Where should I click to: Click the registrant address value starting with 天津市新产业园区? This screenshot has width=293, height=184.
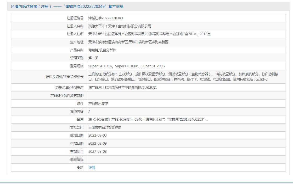[x=149, y=34]
